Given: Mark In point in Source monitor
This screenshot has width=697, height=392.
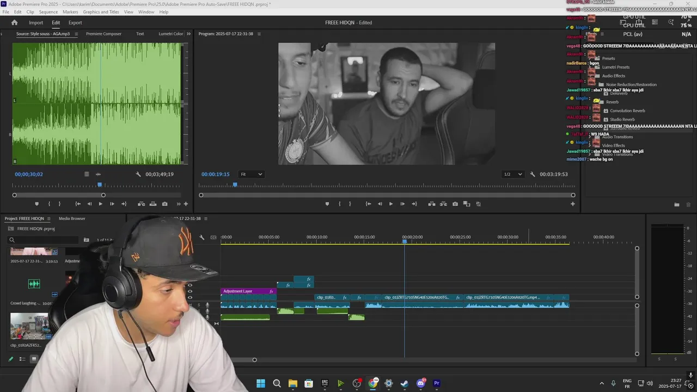Looking at the screenshot, I should pos(49,204).
